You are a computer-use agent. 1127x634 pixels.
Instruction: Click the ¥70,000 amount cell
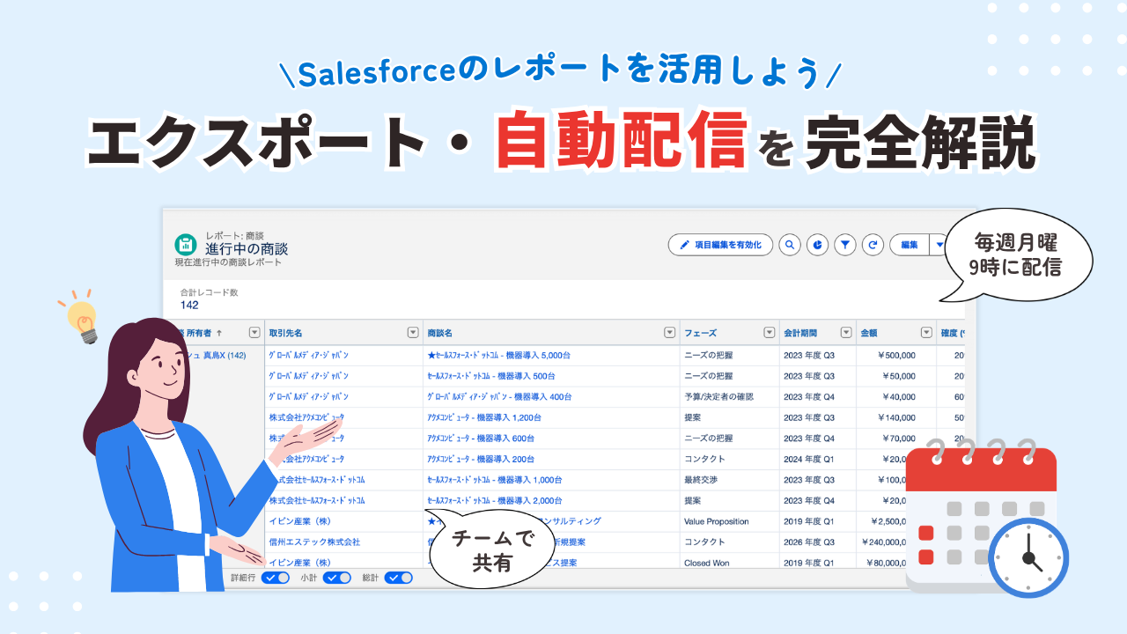[895, 439]
